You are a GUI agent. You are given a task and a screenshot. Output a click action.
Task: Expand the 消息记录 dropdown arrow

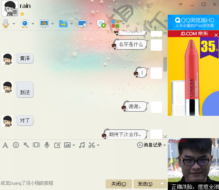(164, 145)
